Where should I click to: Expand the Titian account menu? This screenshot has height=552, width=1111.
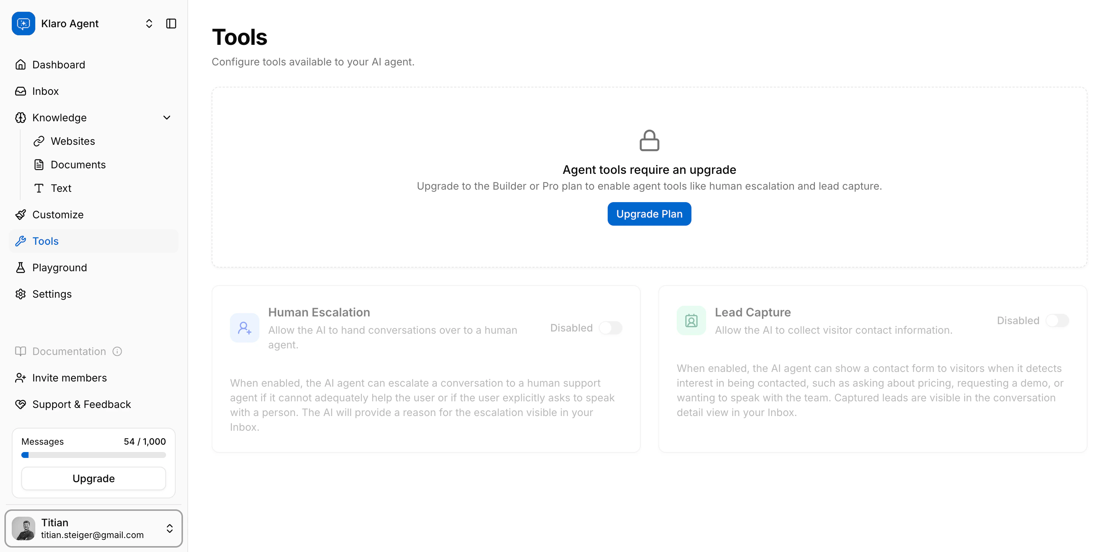coord(169,529)
